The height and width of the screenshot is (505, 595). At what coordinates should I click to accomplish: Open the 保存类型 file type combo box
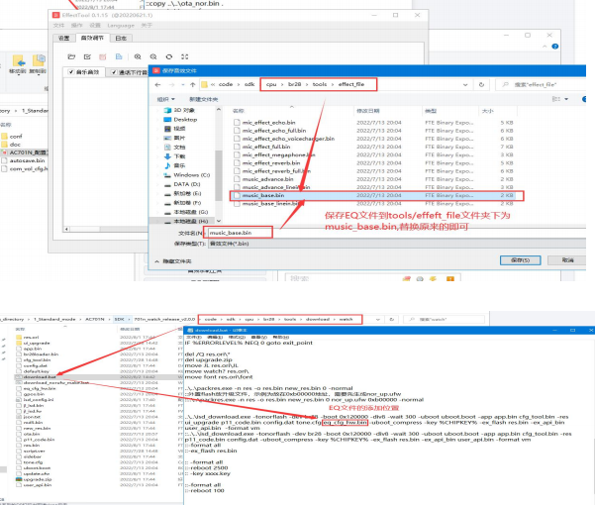tap(397, 244)
